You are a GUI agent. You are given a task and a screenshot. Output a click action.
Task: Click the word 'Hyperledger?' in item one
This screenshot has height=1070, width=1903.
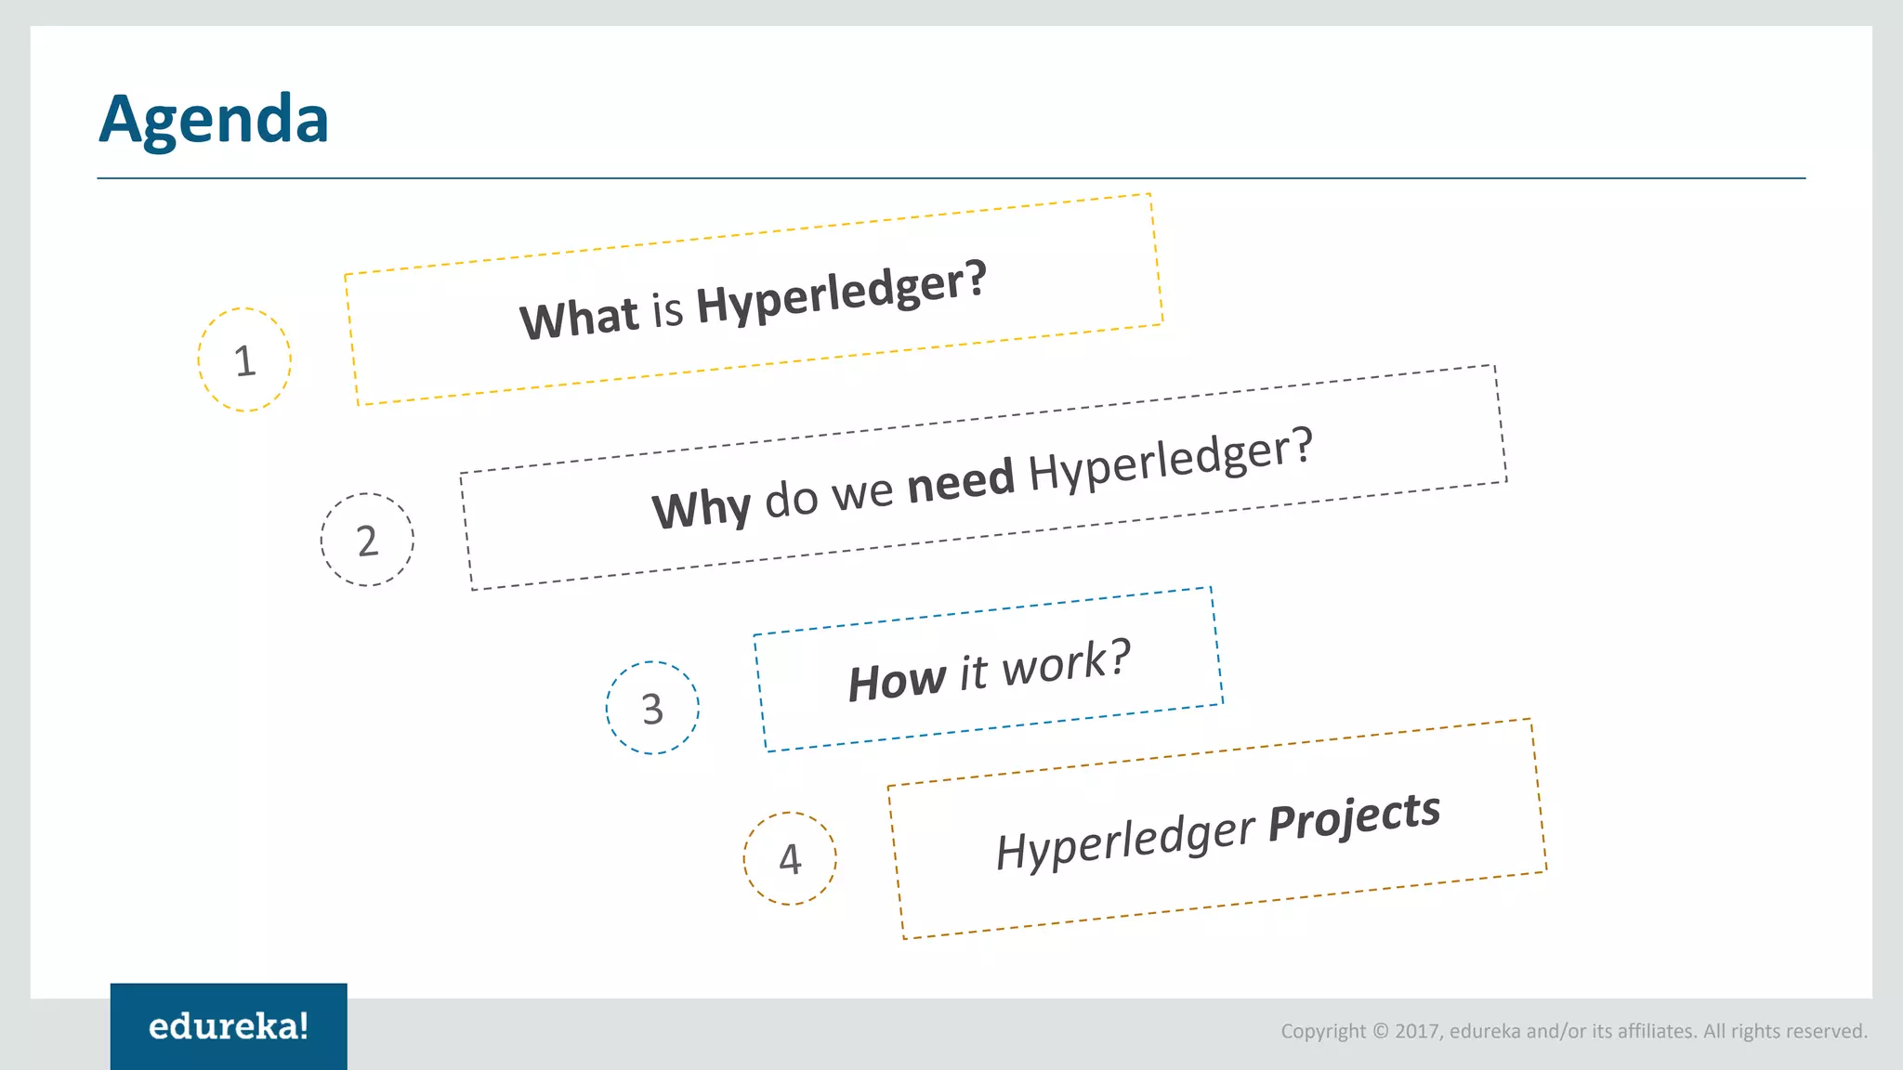tap(841, 293)
